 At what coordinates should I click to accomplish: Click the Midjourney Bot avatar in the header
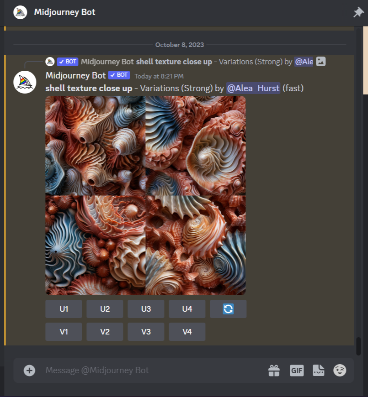pos(20,12)
